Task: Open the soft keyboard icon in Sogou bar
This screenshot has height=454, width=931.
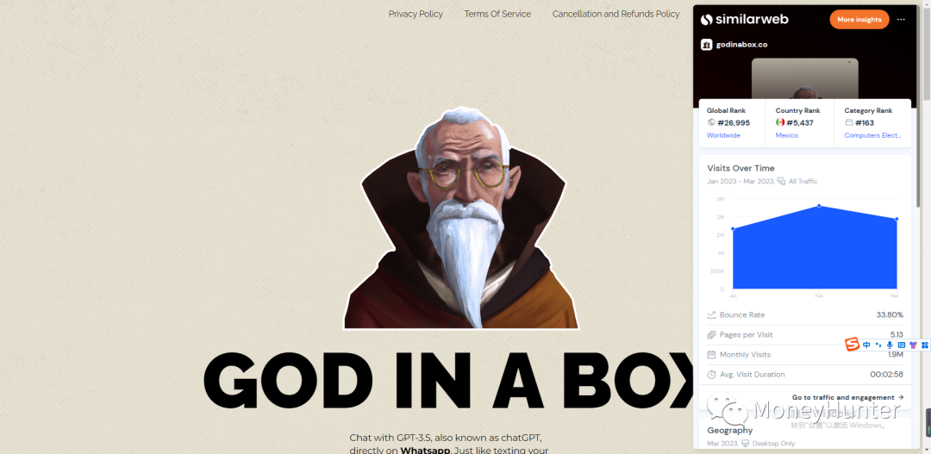Action: pos(902,345)
